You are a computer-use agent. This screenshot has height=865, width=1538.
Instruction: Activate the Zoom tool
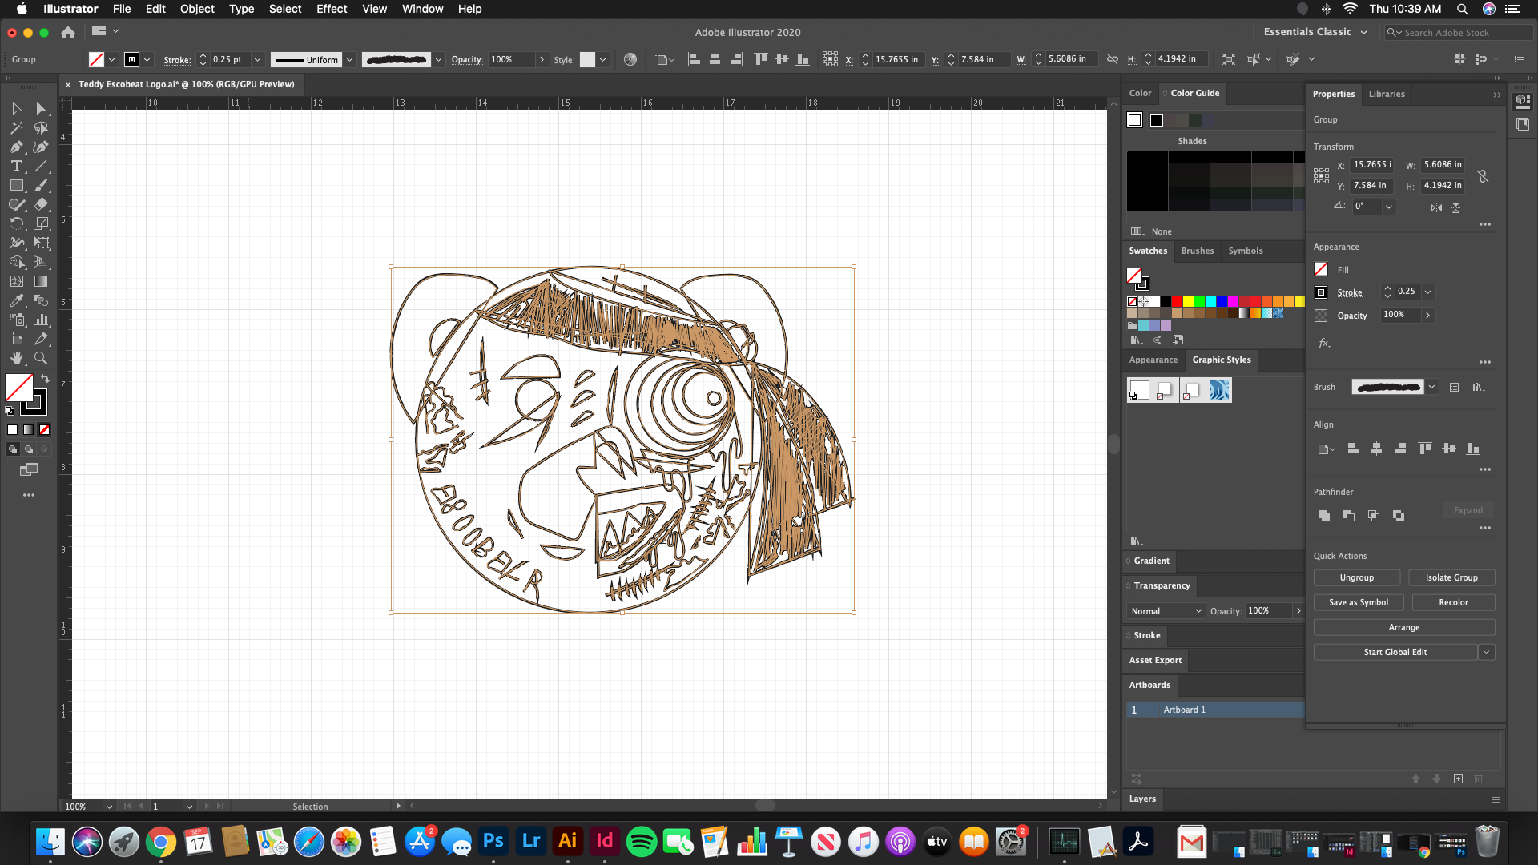coord(41,358)
